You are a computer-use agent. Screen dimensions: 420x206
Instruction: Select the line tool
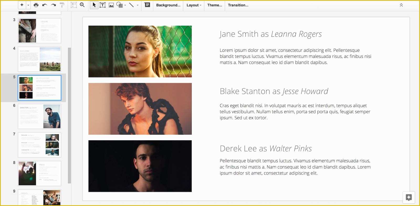(x=132, y=5)
